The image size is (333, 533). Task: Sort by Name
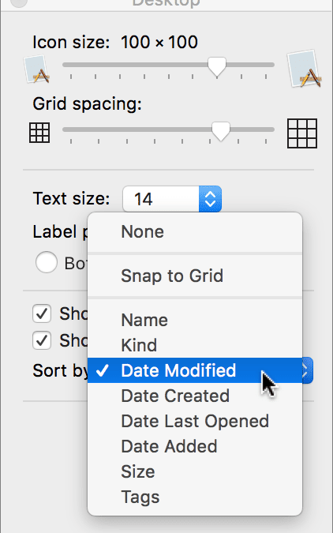(x=195, y=320)
